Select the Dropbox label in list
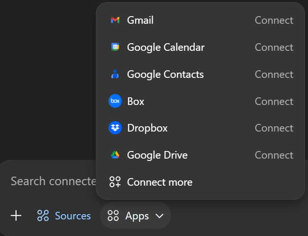308x236 pixels. pos(147,128)
